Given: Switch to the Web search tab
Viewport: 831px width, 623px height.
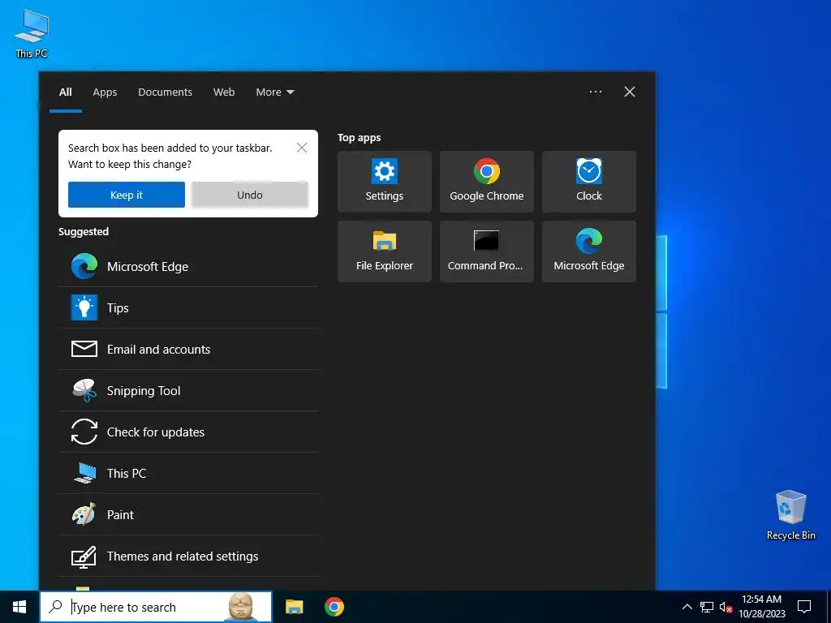Looking at the screenshot, I should click(x=224, y=92).
